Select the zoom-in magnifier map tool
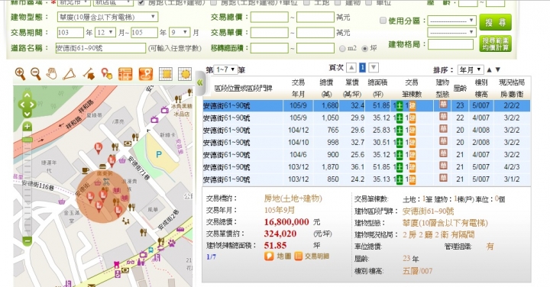This screenshot has height=287, width=550. (x=20, y=74)
